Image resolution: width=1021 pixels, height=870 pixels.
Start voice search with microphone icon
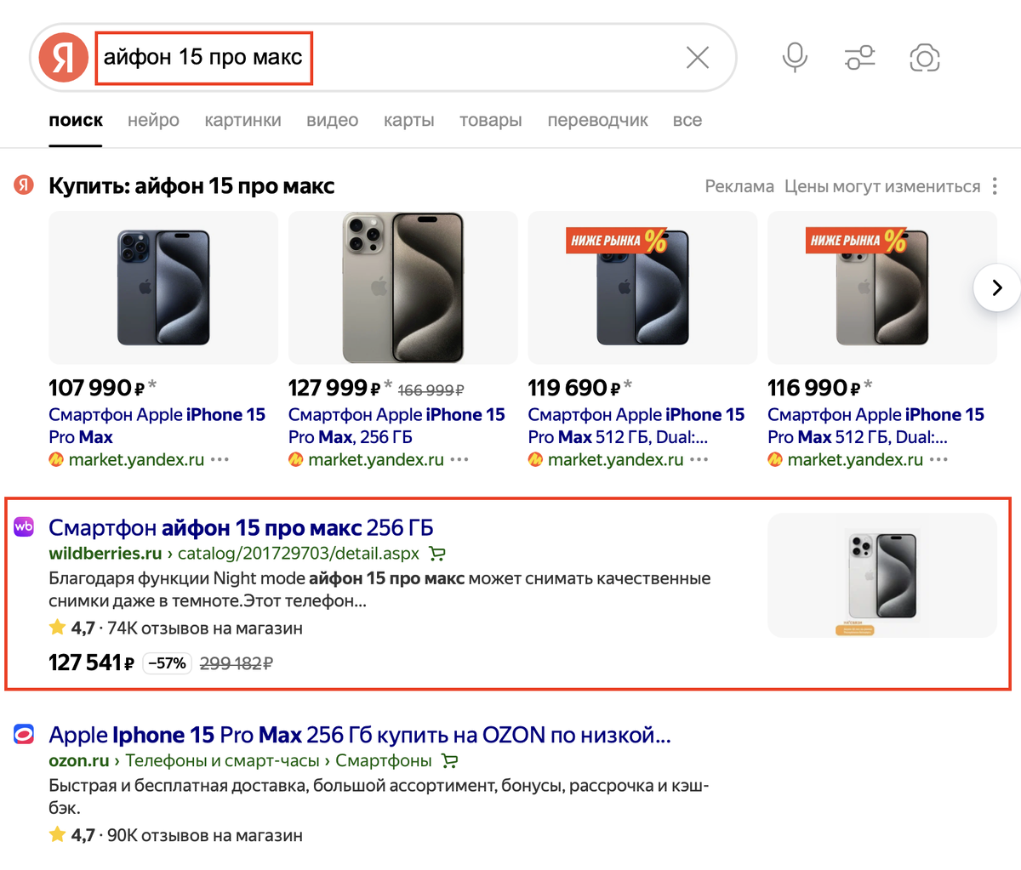[795, 58]
